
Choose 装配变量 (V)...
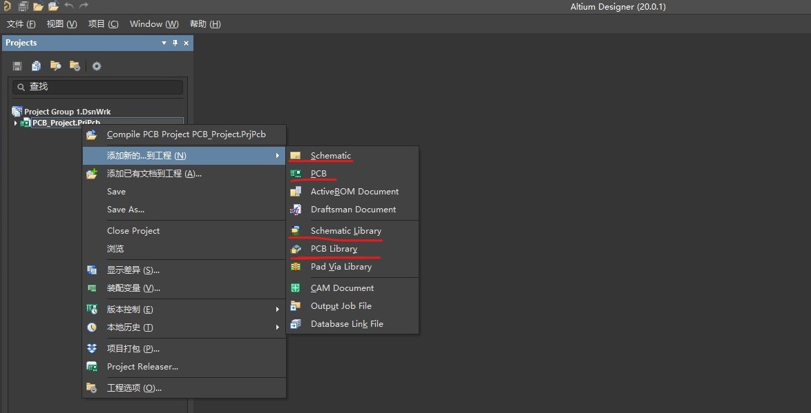pos(184,288)
